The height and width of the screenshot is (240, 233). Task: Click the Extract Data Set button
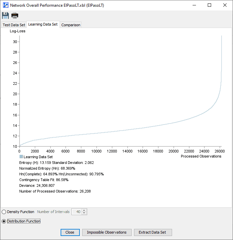[153, 232]
